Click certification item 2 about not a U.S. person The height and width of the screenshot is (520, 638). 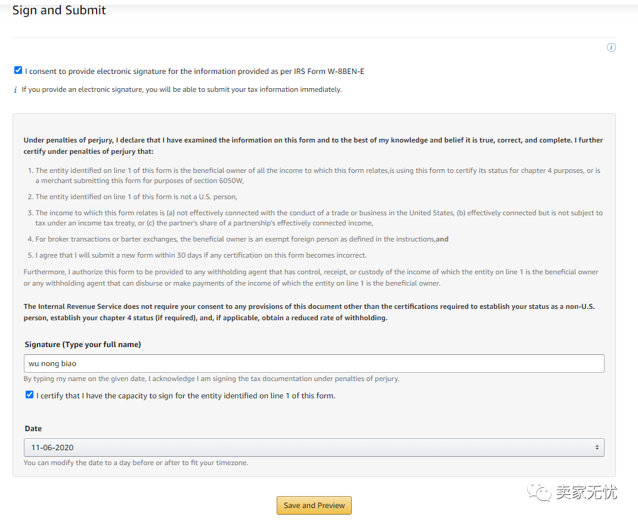(136, 197)
